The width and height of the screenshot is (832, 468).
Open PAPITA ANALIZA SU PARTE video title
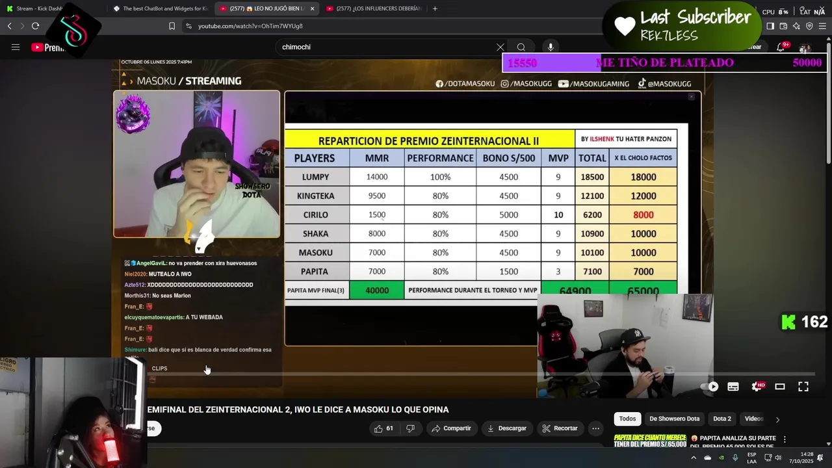click(733, 442)
